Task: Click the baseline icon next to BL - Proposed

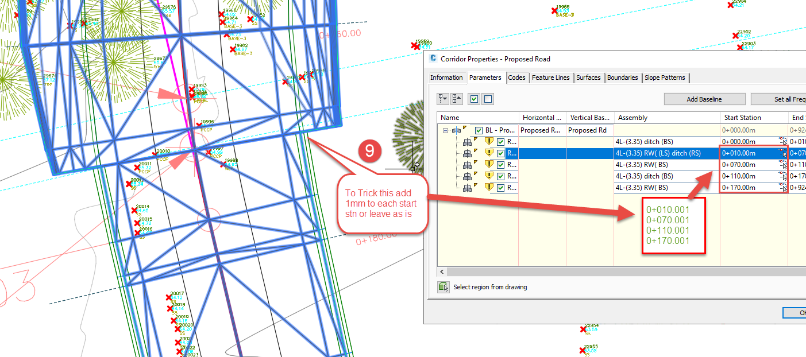Action: [456, 130]
